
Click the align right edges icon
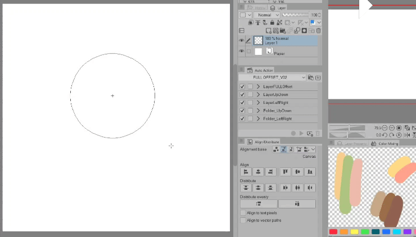[270, 172]
